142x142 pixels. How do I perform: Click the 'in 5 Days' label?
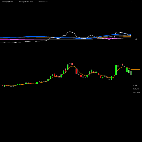click(136, 92)
